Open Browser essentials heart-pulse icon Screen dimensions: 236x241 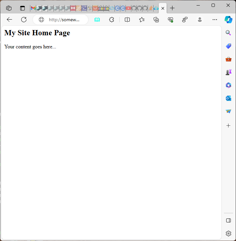click(170, 20)
